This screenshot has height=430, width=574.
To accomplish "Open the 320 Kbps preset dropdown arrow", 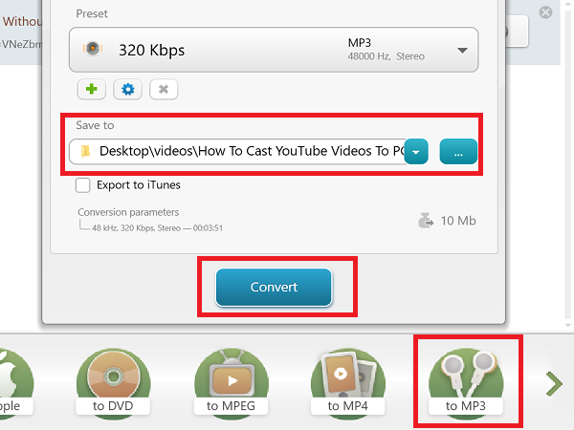I will point(462,51).
